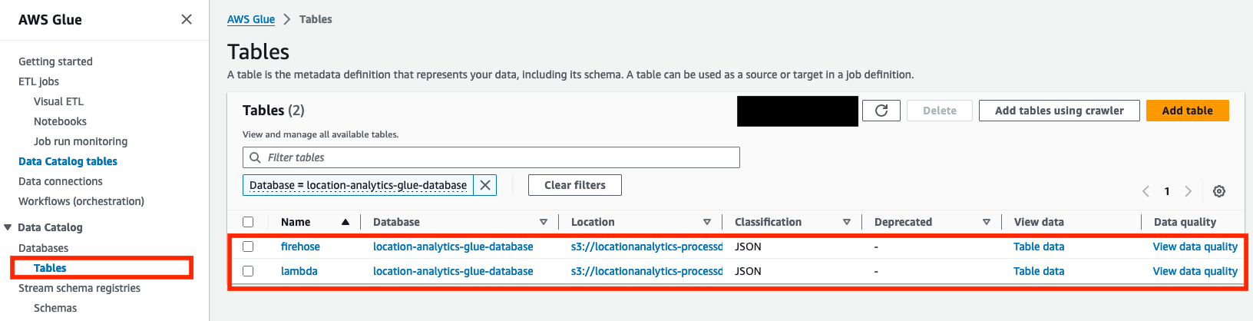The height and width of the screenshot is (321, 1253).
Task: Open Schemas in sidebar
Action: coord(55,308)
